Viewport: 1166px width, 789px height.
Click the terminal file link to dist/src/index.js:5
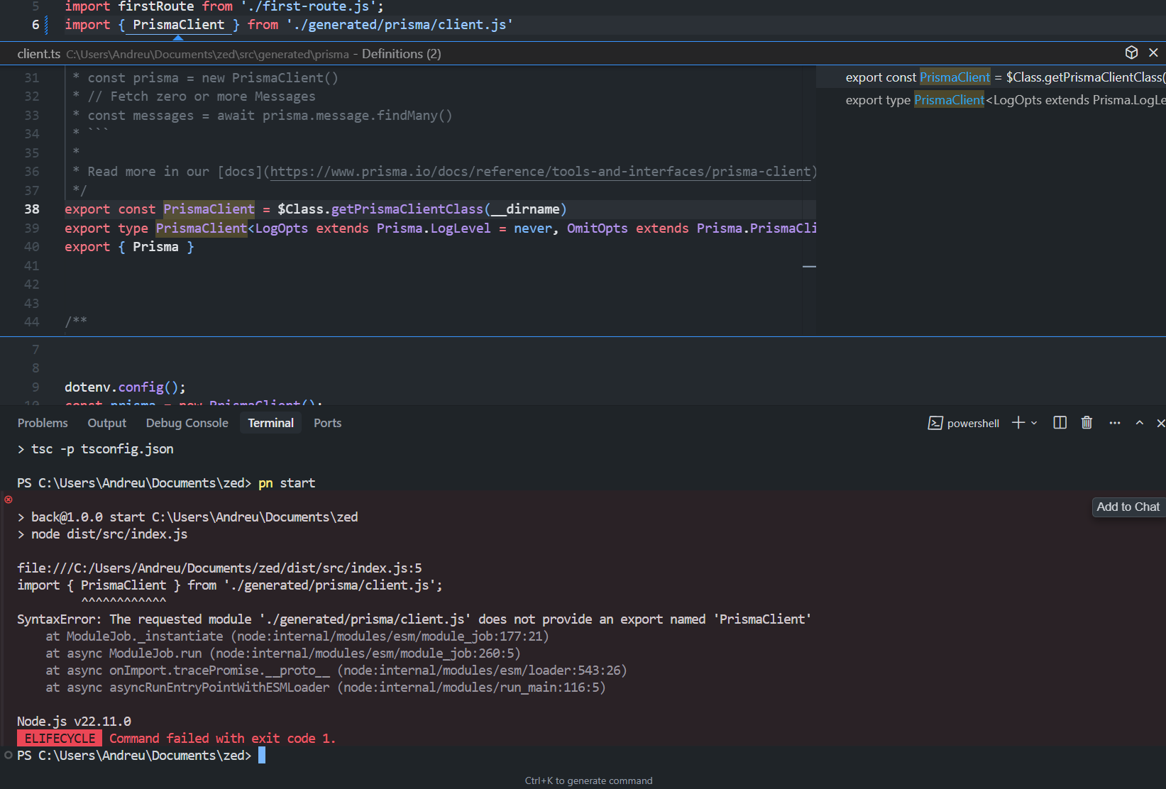[219, 568]
